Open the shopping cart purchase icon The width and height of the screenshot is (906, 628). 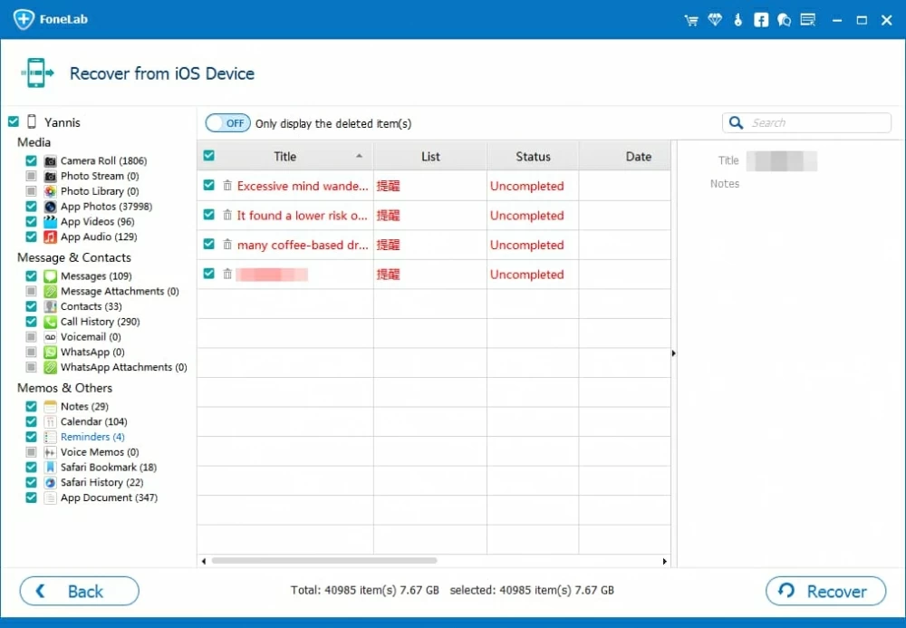692,20
